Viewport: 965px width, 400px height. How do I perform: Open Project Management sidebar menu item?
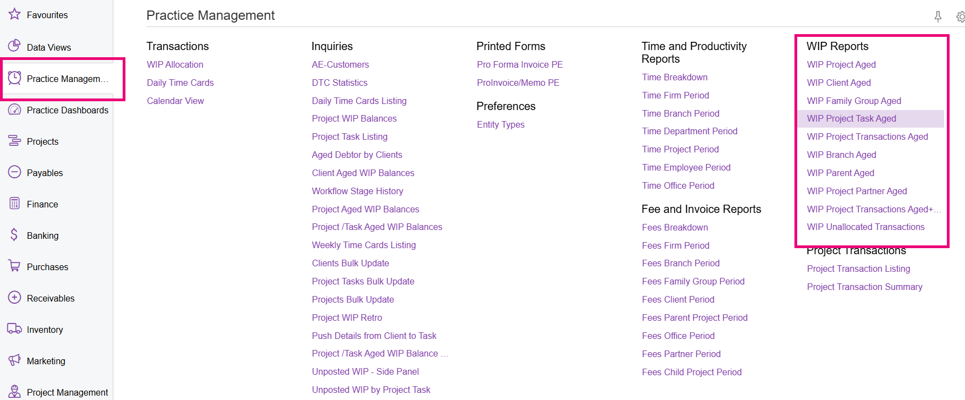click(x=67, y=392)
